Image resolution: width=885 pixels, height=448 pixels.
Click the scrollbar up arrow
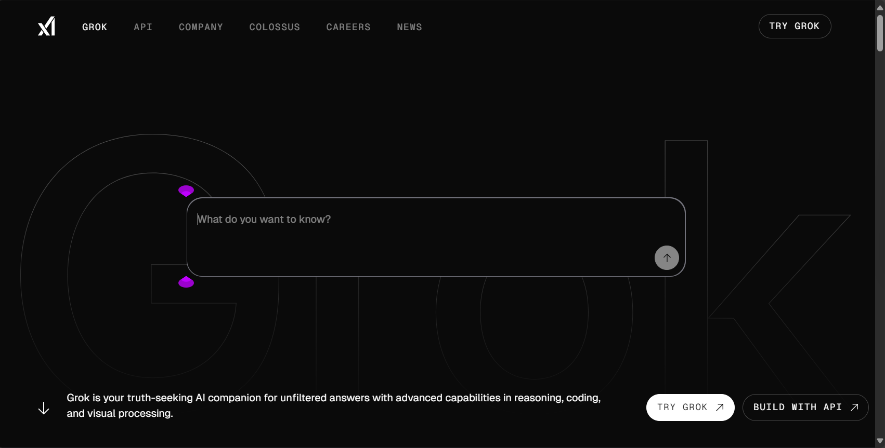pos(880,7)
